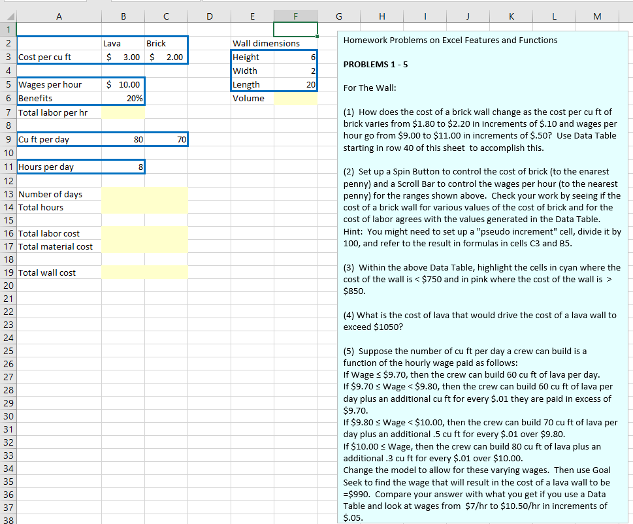The image size is (633, 524).
Task: Select column header F
Action: click(295, 16)
